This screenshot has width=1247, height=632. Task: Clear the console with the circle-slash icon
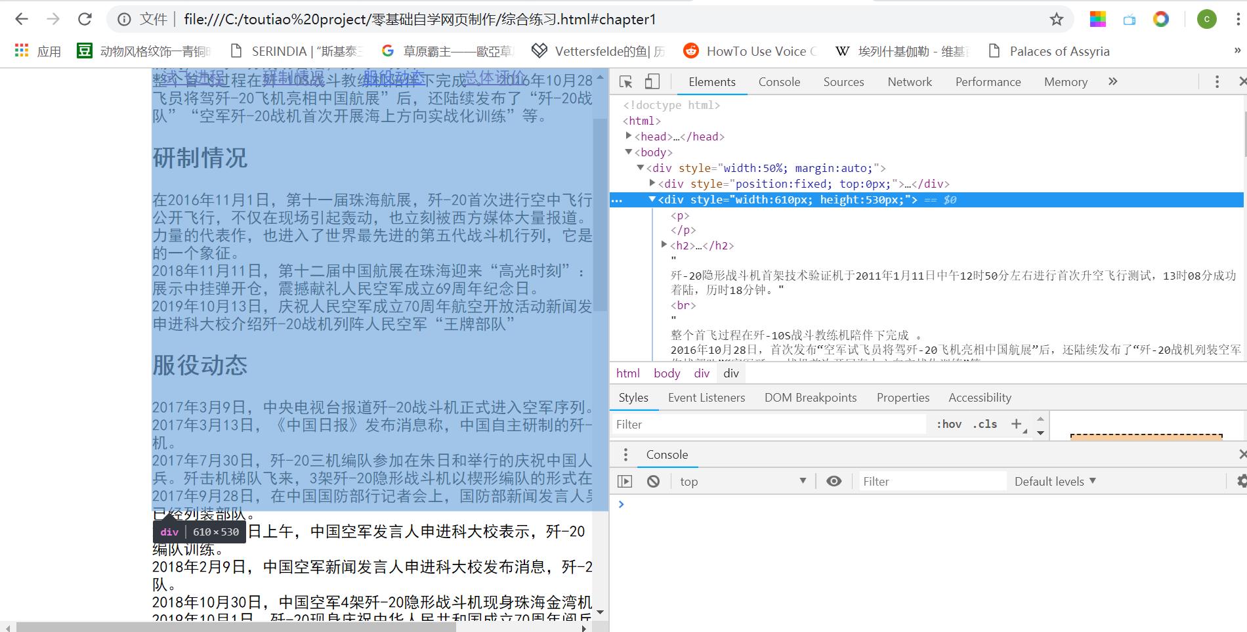653,481
